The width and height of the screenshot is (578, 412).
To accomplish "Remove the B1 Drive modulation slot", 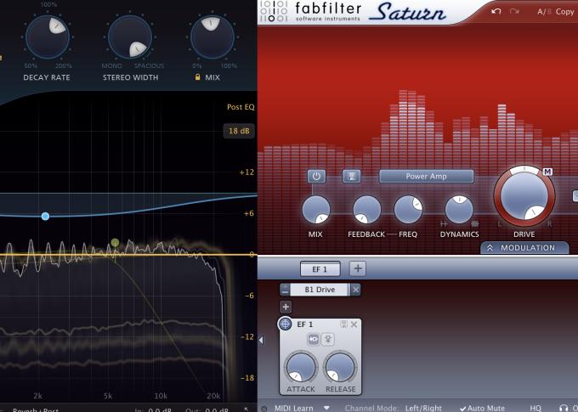I will point(355,290).
